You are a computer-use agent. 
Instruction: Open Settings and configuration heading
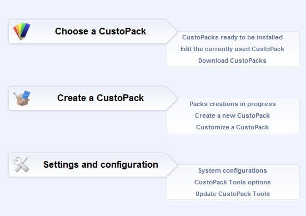coord(101,165)
